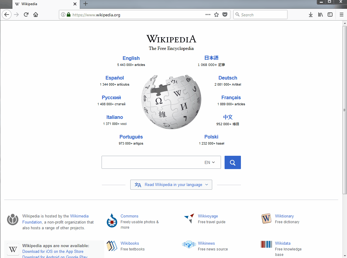Screen dimensions: 347x258
Task: Click the Commons logo icon
Action: click(112, 220)
